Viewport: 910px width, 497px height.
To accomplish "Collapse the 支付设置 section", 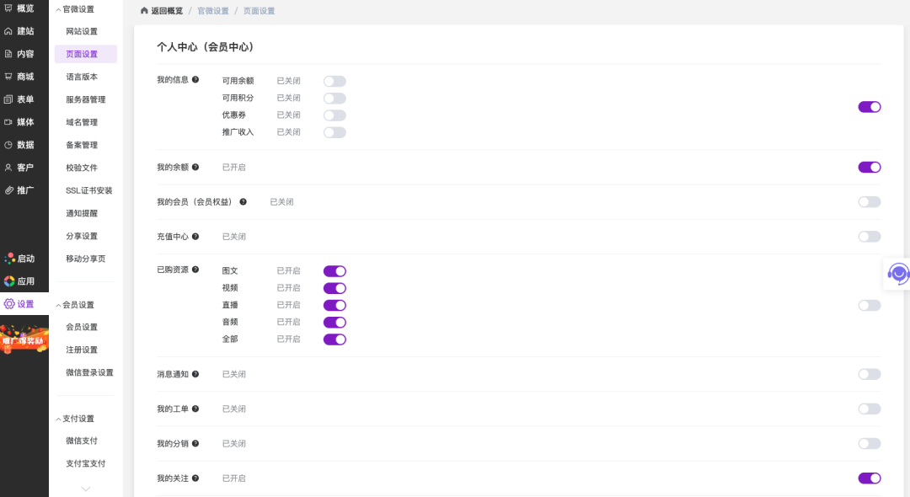I will coord(59,419).
